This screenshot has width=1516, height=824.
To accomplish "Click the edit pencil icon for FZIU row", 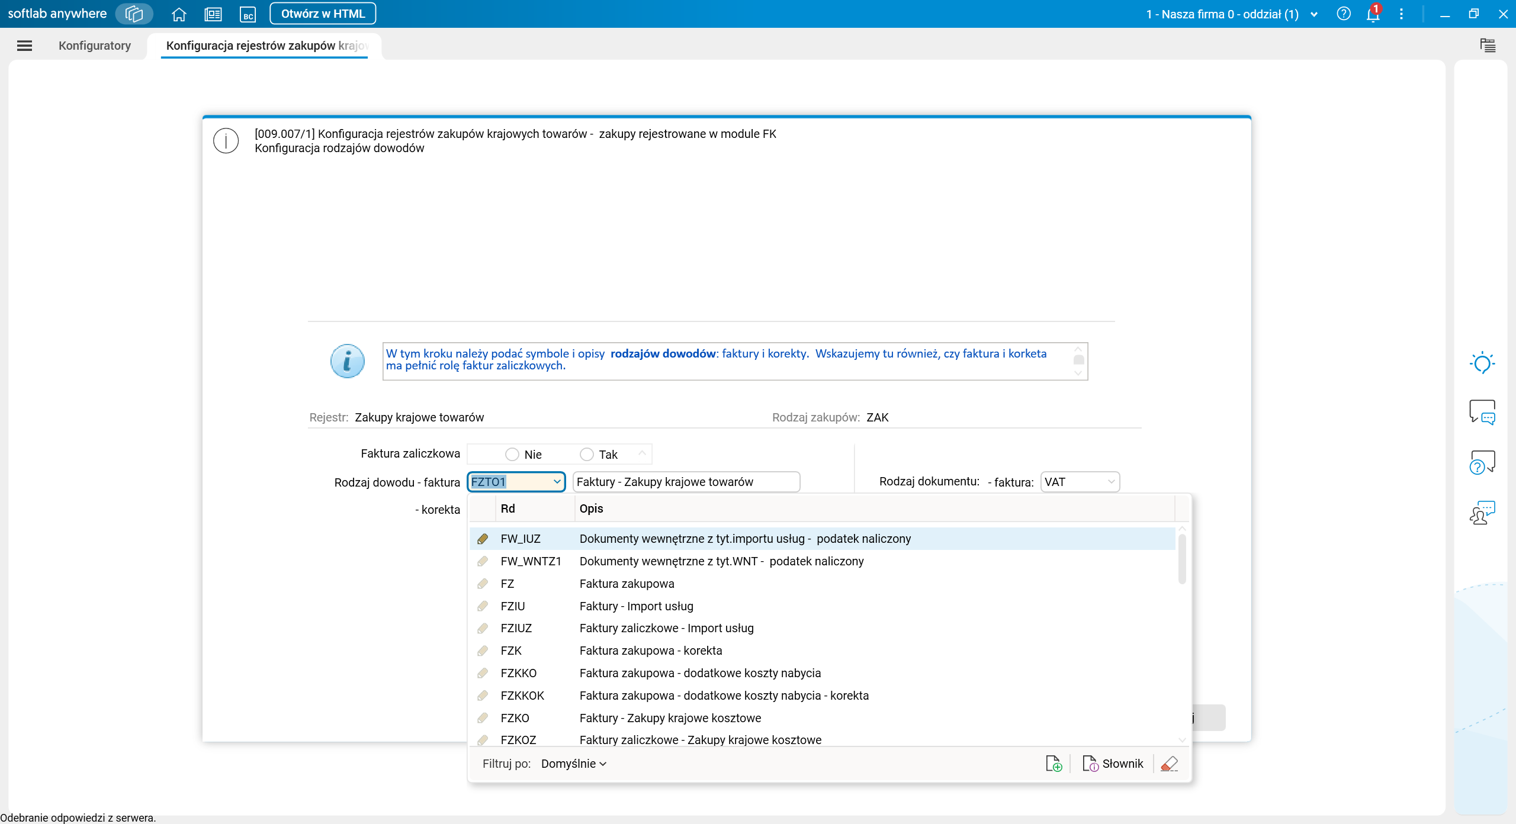I will click(483, 606).
